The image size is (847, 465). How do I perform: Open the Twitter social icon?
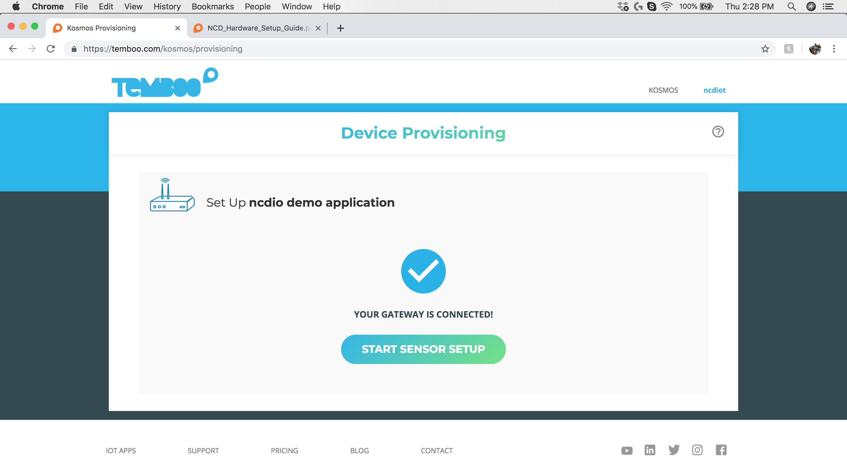(674, 450)
